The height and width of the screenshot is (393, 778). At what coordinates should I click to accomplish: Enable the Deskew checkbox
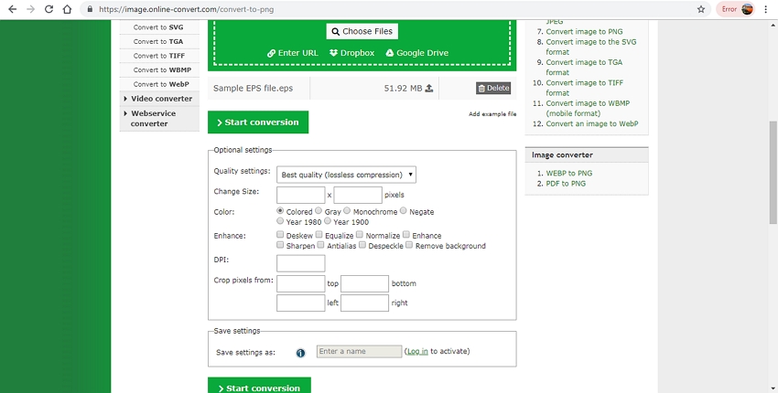pyautogui.click(x=280, y=235)
